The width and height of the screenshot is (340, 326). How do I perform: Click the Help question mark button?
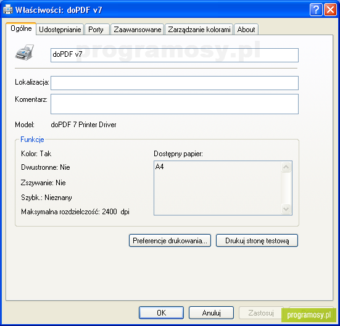point(316,10)
